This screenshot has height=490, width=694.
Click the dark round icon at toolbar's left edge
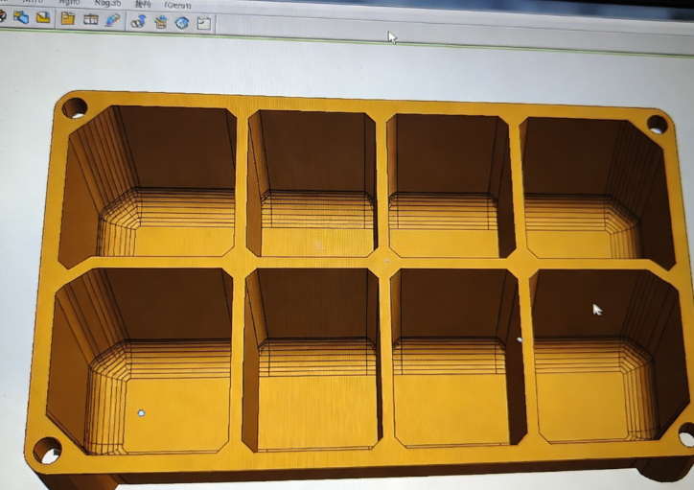click(x=3, y=16)
